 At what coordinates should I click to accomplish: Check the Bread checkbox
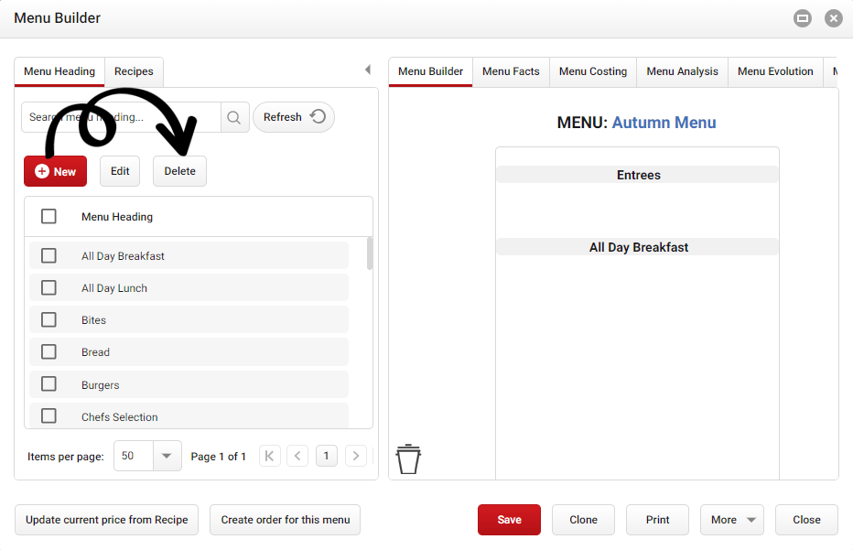49,352
